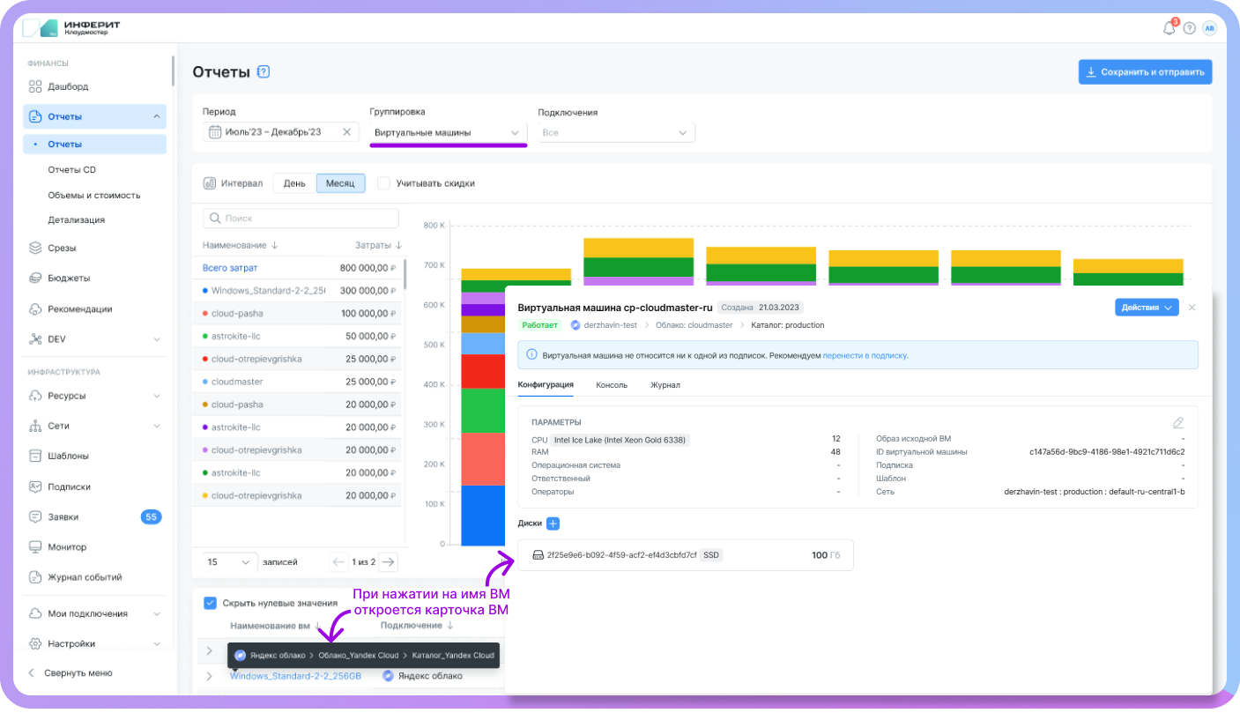This screenshot has width=1240, height=713.
Task: Open the Группировка dropdown
Action: [x=448, y=133]
